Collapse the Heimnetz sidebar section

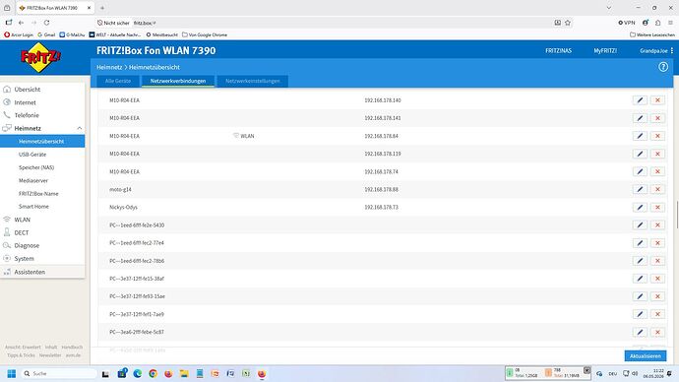coord(80,128)
